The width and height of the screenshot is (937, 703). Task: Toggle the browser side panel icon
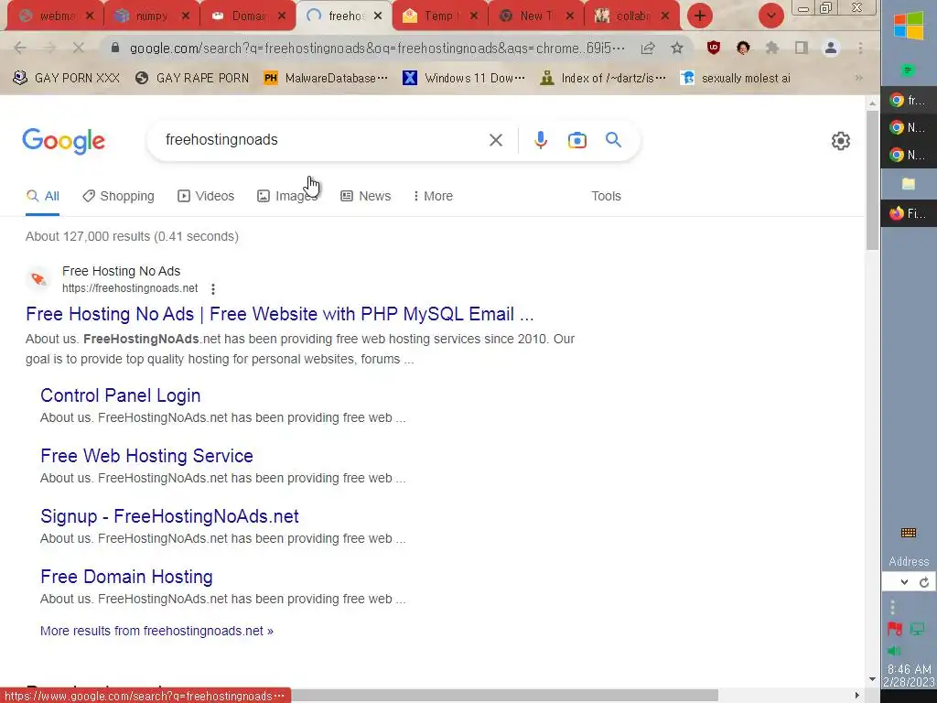point(802,48)
